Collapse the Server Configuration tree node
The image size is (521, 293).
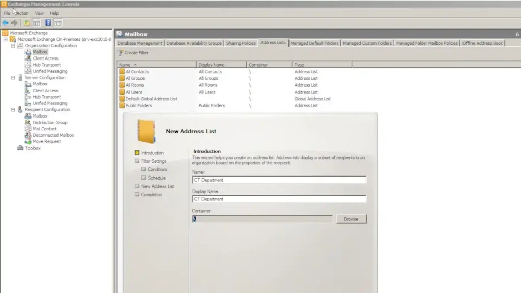13,78
